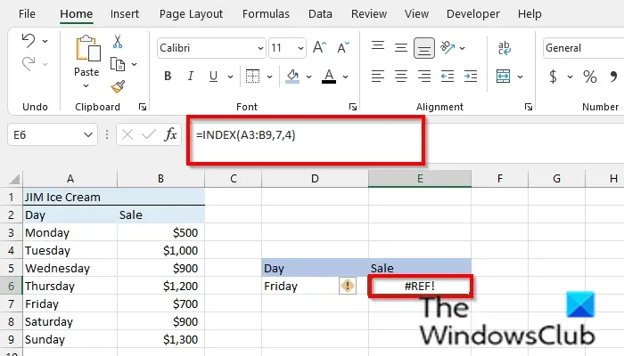624x356 pixels.
Task: Click inside the formula bar text
Action: click(245, 135)
